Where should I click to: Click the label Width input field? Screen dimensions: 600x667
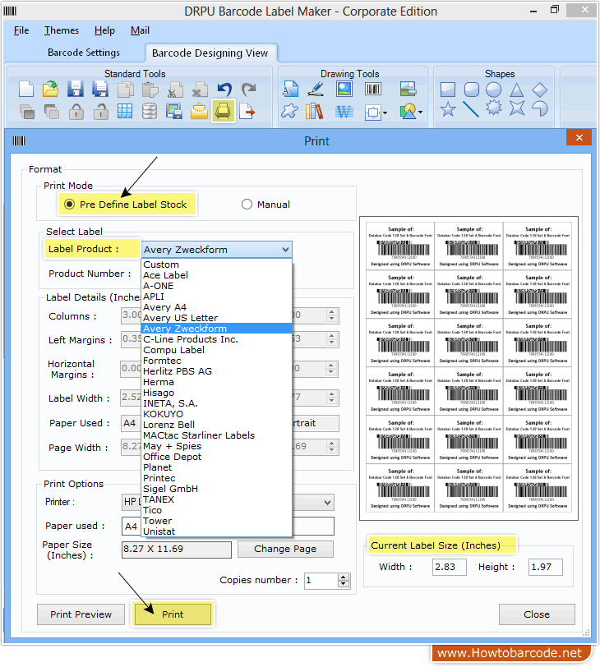coord(449,567)
